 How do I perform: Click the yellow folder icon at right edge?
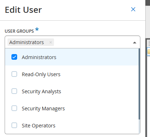click(149, 52)
